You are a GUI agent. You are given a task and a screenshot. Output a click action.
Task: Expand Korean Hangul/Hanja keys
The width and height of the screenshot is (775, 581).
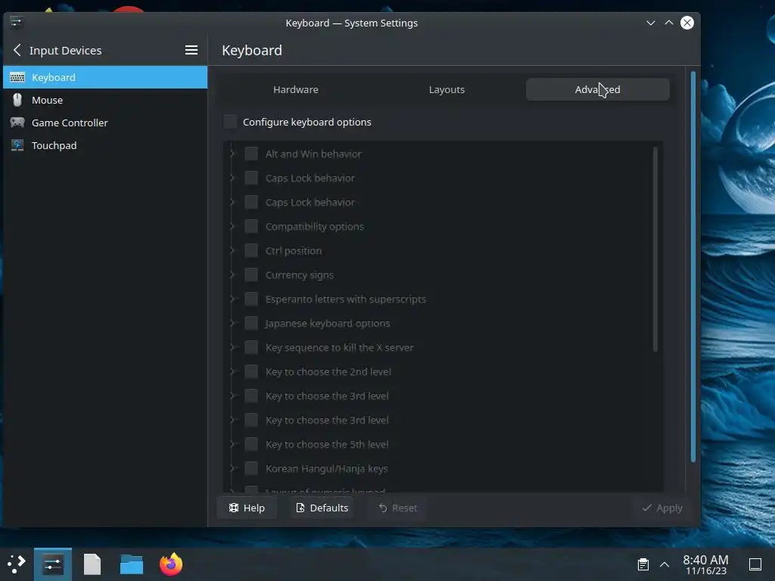(x=232, y=468)
